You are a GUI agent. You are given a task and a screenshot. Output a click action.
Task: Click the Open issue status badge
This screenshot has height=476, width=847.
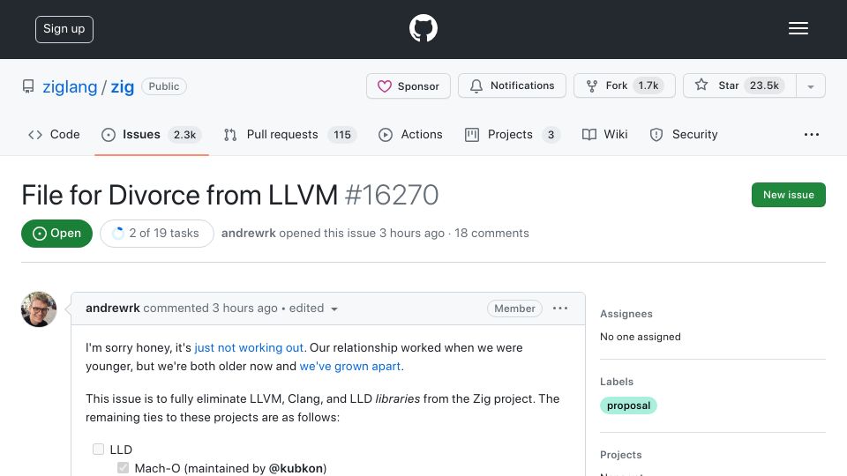click(56, 233)
